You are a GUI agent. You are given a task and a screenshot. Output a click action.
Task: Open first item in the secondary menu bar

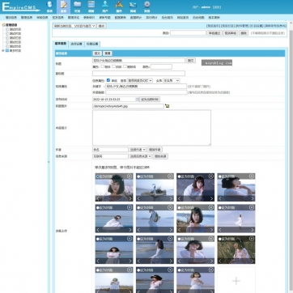[11, 18]
